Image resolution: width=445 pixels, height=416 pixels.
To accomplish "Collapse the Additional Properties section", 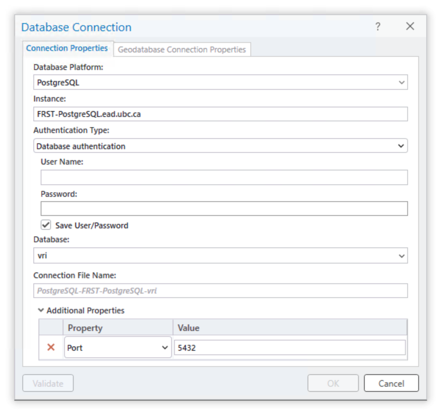I will click(41, 310).
